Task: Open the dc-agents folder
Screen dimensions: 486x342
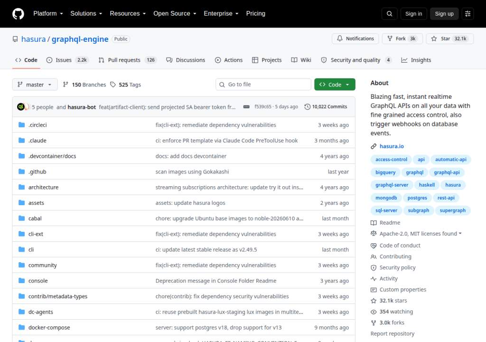Action: coord(41,312)
